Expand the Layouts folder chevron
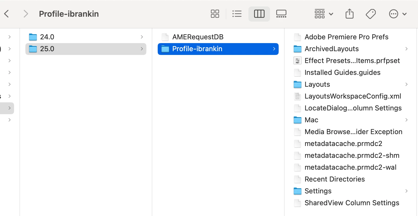418x216 pixels. [x=406, y=84]
